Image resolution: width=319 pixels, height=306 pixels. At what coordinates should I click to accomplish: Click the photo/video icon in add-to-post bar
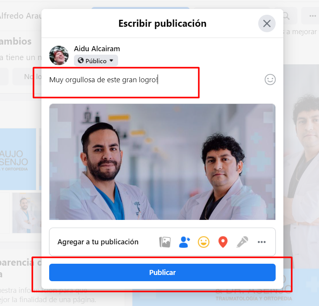pos(165,242)
